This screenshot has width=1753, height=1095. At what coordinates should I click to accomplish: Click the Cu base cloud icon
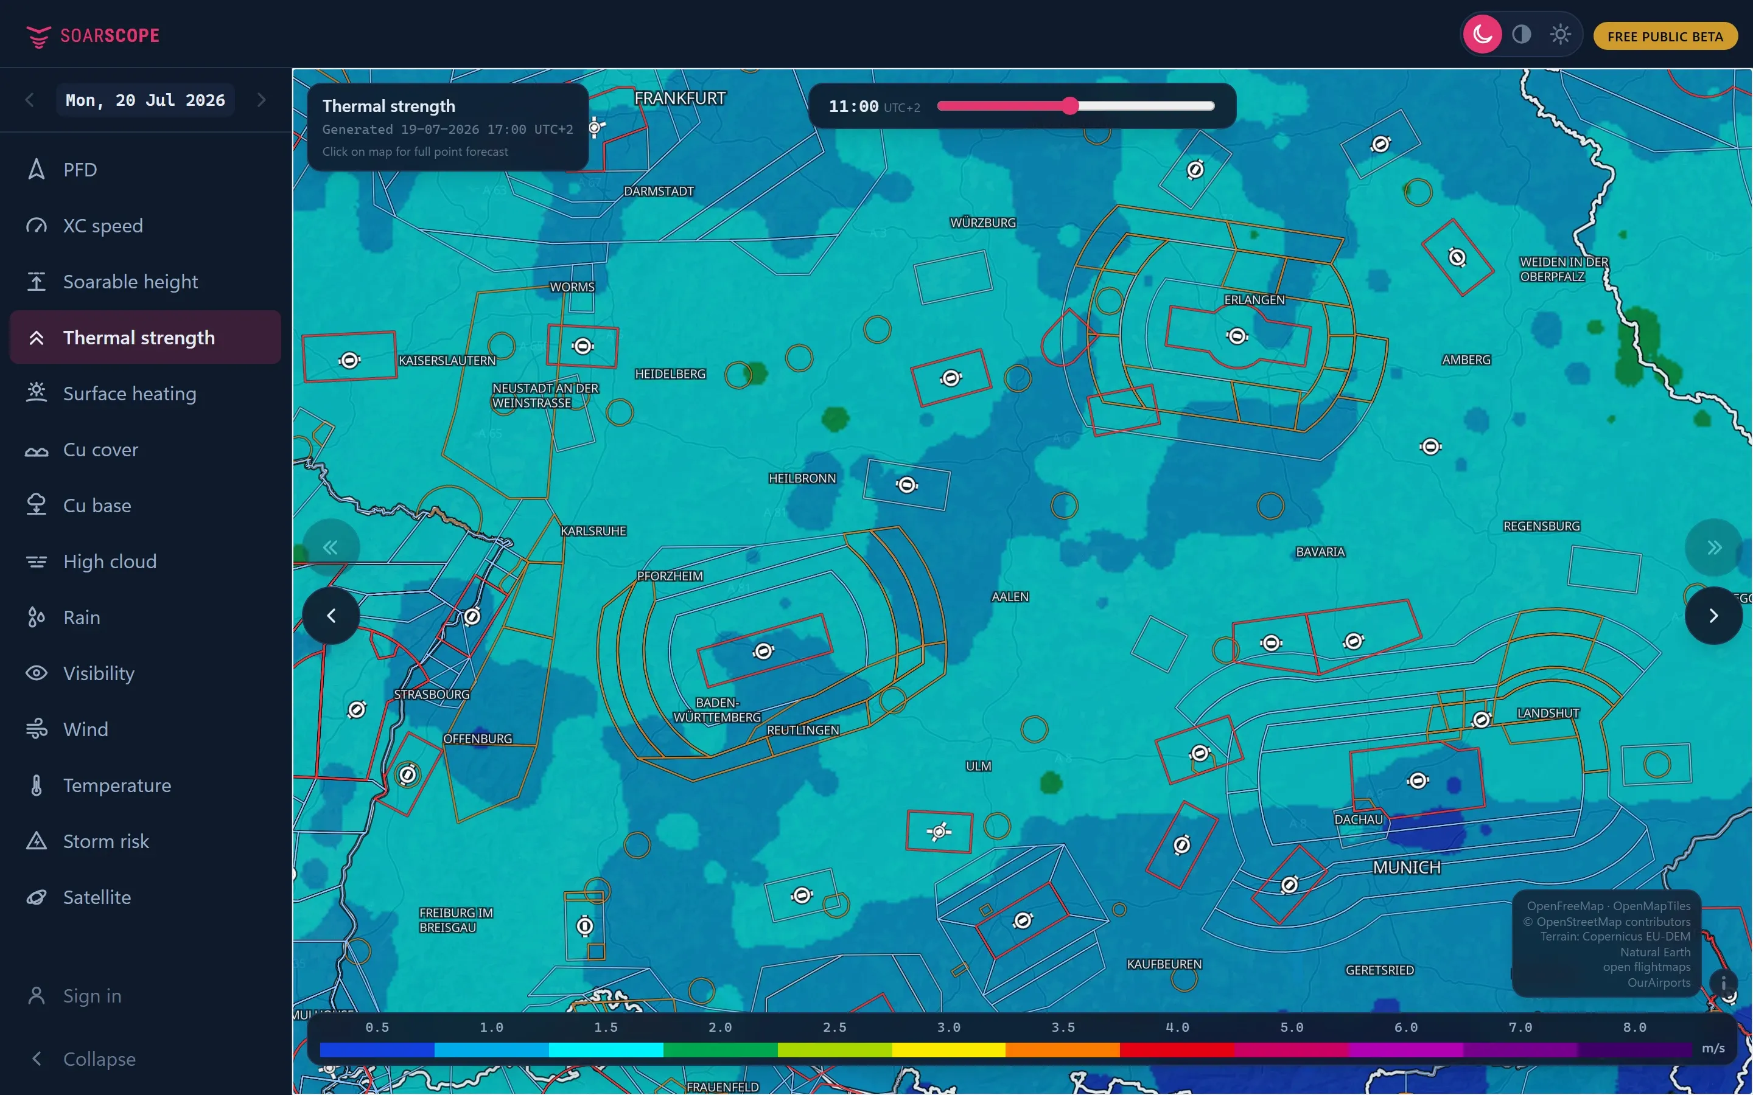37,505
